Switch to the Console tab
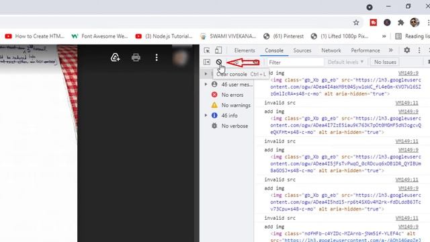430x242 pixels. coord(274,50)
